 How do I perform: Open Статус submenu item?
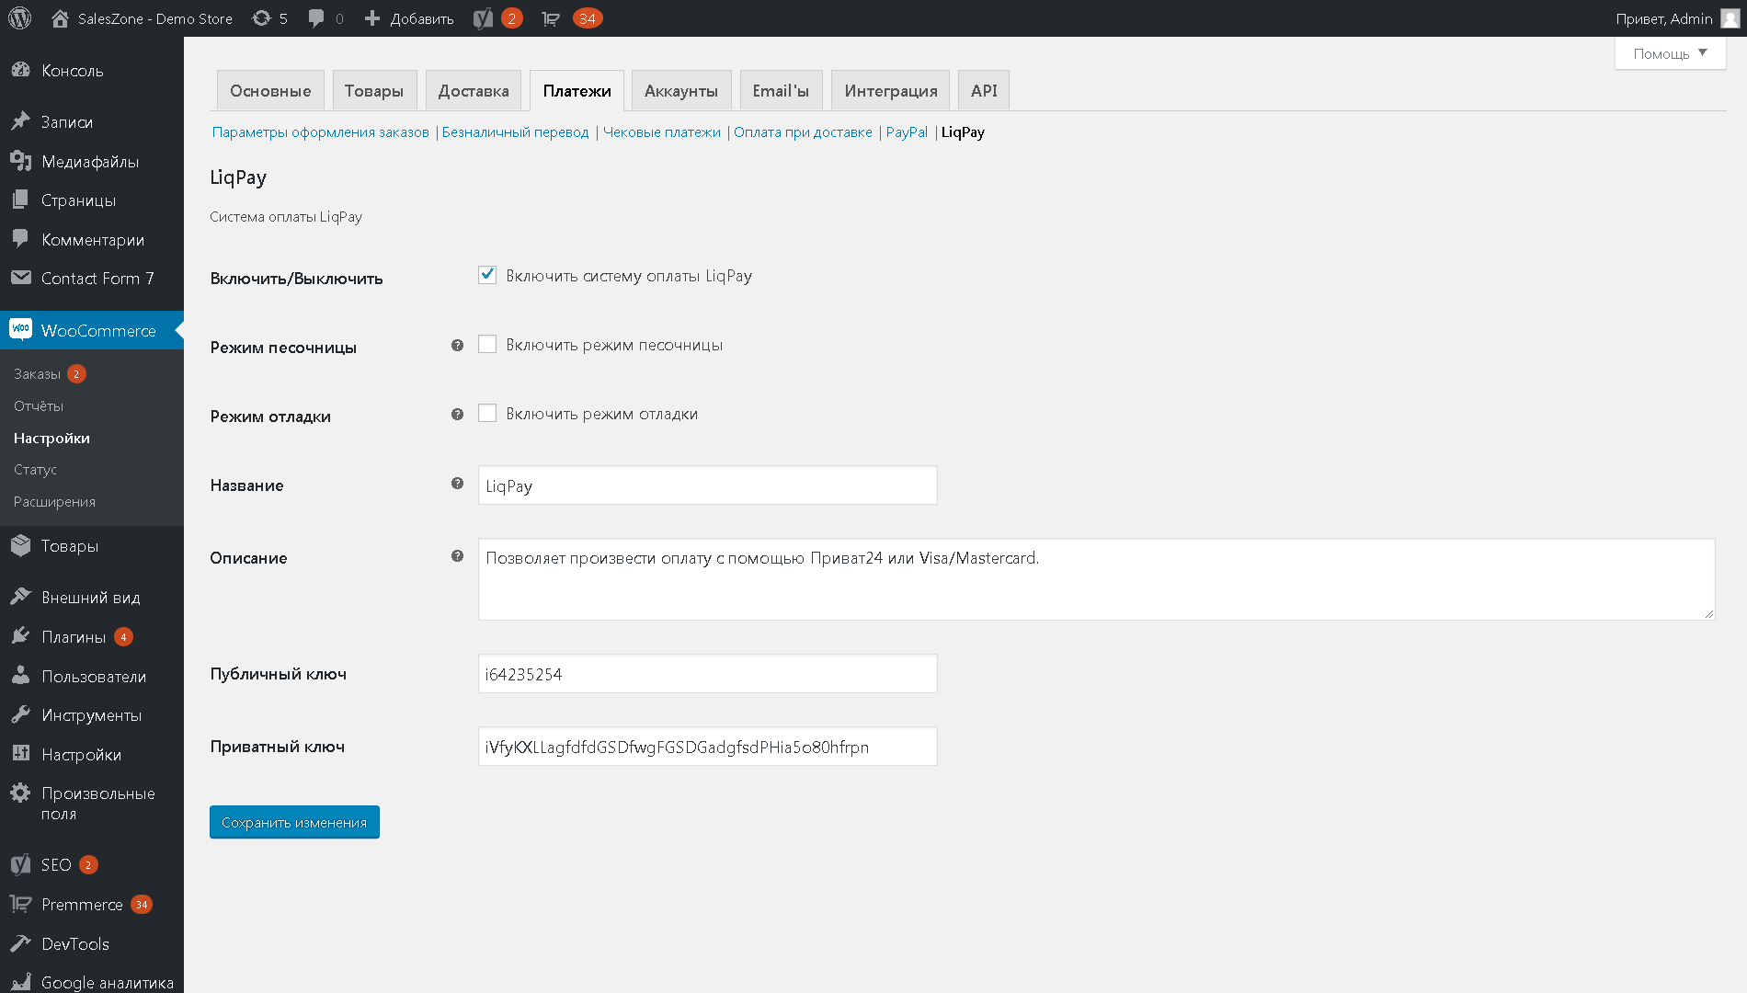point(35,470)
